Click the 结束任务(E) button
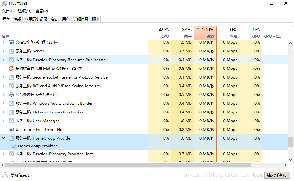 277,175
